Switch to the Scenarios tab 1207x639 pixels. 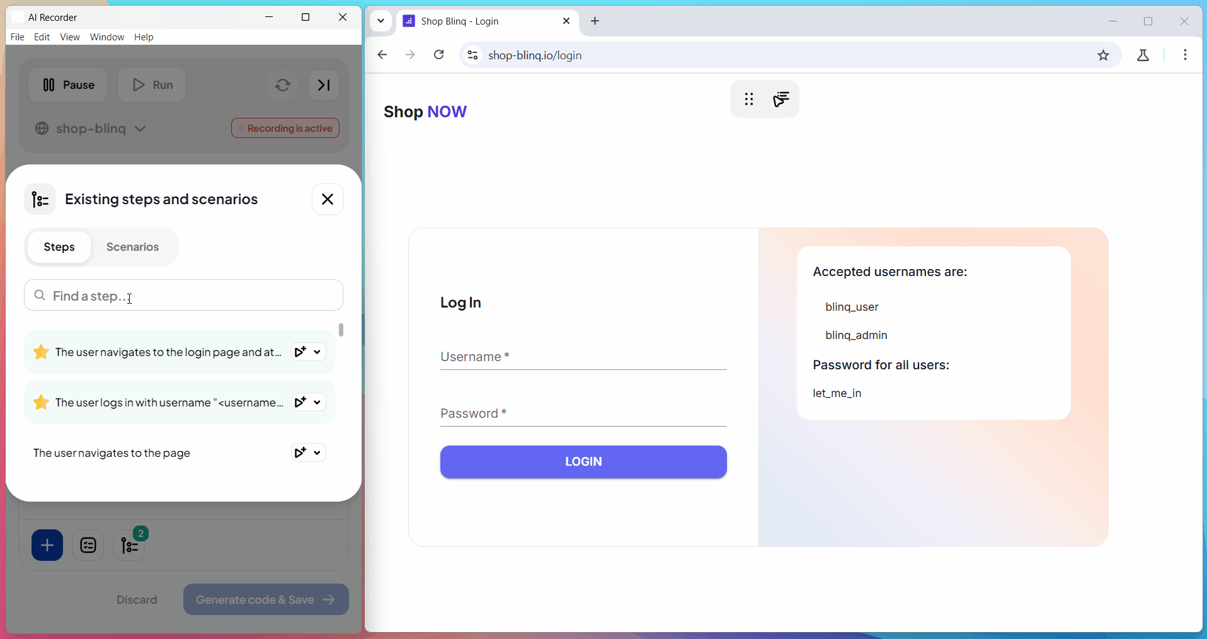(132, 246)
